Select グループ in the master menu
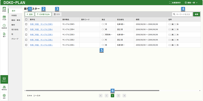 pos(15,39)
